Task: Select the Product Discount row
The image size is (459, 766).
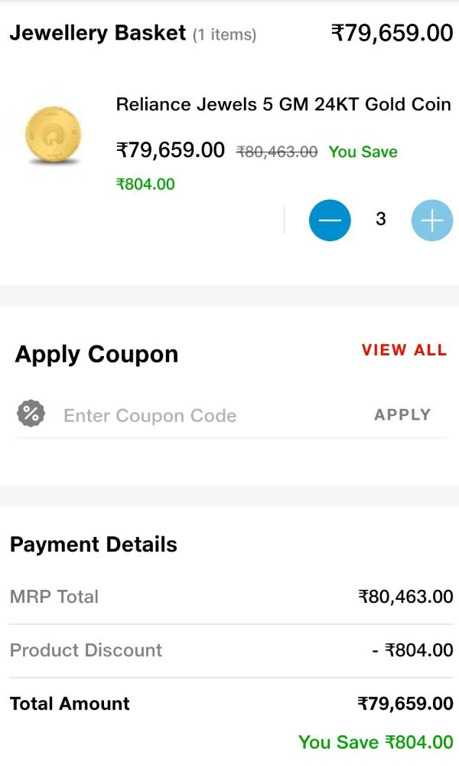Action: (x=229, y=650)
